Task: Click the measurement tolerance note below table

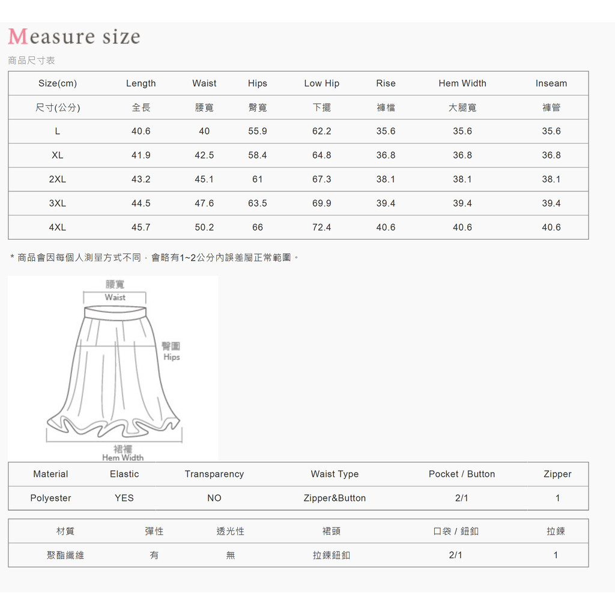Action: (154, 258)
